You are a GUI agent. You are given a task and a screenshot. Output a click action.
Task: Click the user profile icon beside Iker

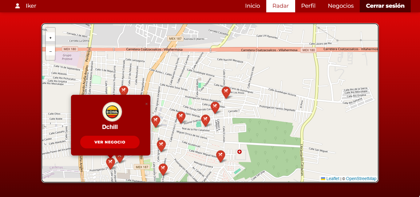pos(18,6)
